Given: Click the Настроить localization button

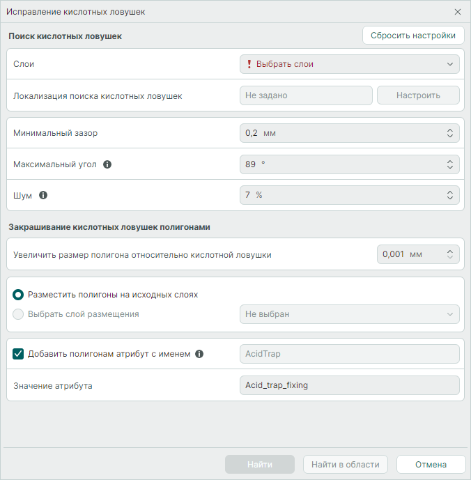Looking at the screenshot, I should click(x=418, y=95).
